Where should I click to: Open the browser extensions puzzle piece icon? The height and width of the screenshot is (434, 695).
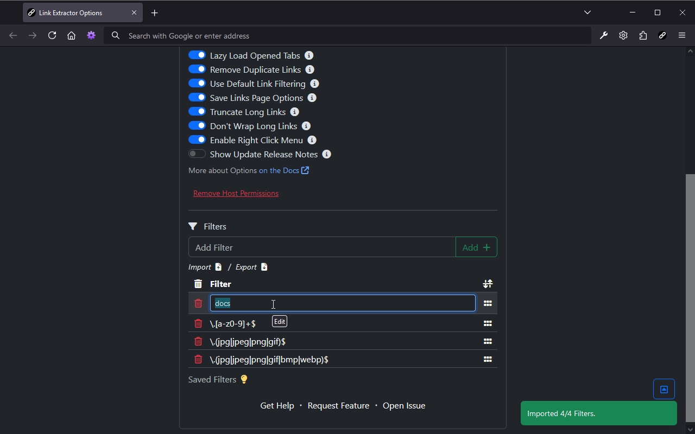tap(643, 35)
